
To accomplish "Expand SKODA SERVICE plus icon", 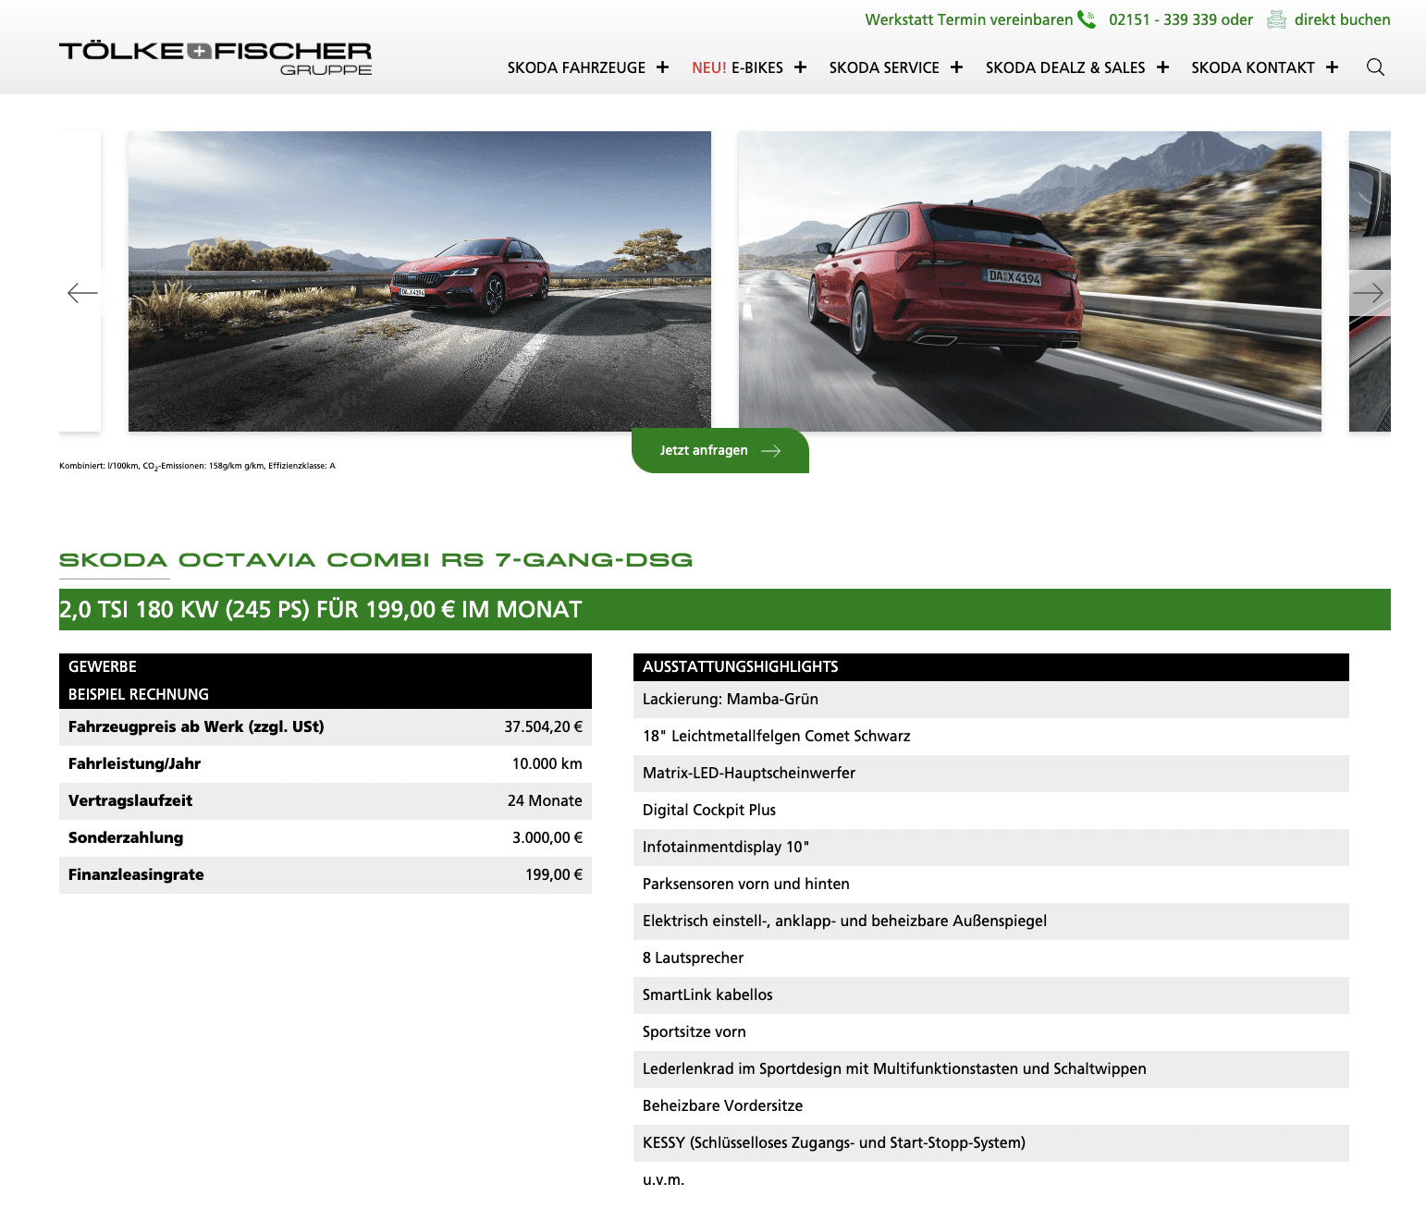I will (956, 67).
